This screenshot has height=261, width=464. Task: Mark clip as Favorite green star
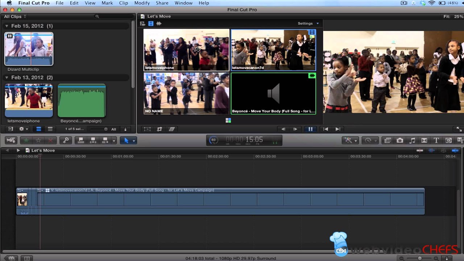point(26,140)
